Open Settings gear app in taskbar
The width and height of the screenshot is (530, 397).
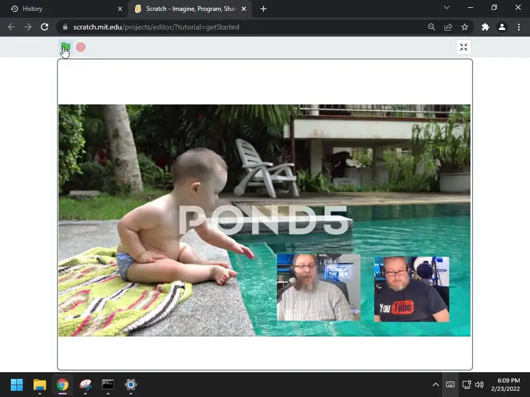[131, 385]
